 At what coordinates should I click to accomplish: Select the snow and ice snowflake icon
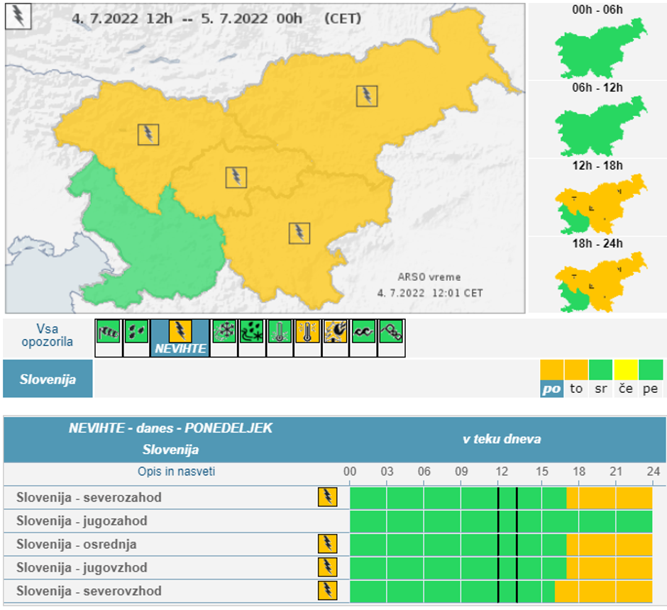pos(224,331)
